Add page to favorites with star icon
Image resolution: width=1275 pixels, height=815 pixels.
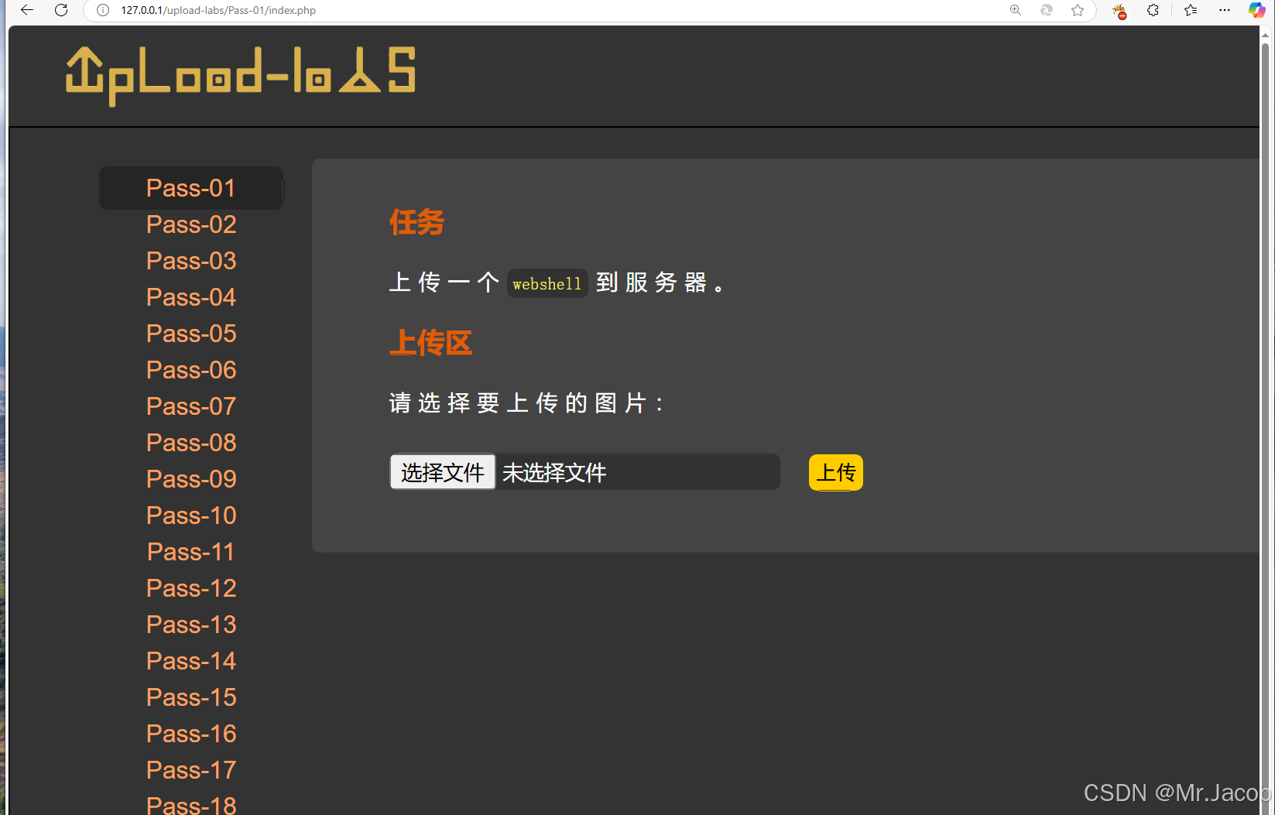[x=1078, y=10]
